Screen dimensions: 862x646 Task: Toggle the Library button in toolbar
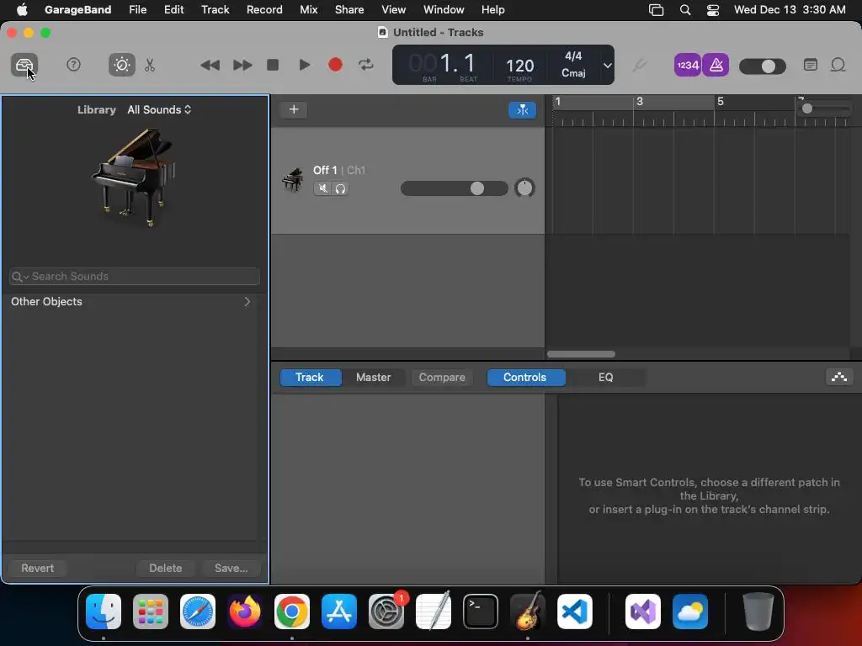coord(24,66)
